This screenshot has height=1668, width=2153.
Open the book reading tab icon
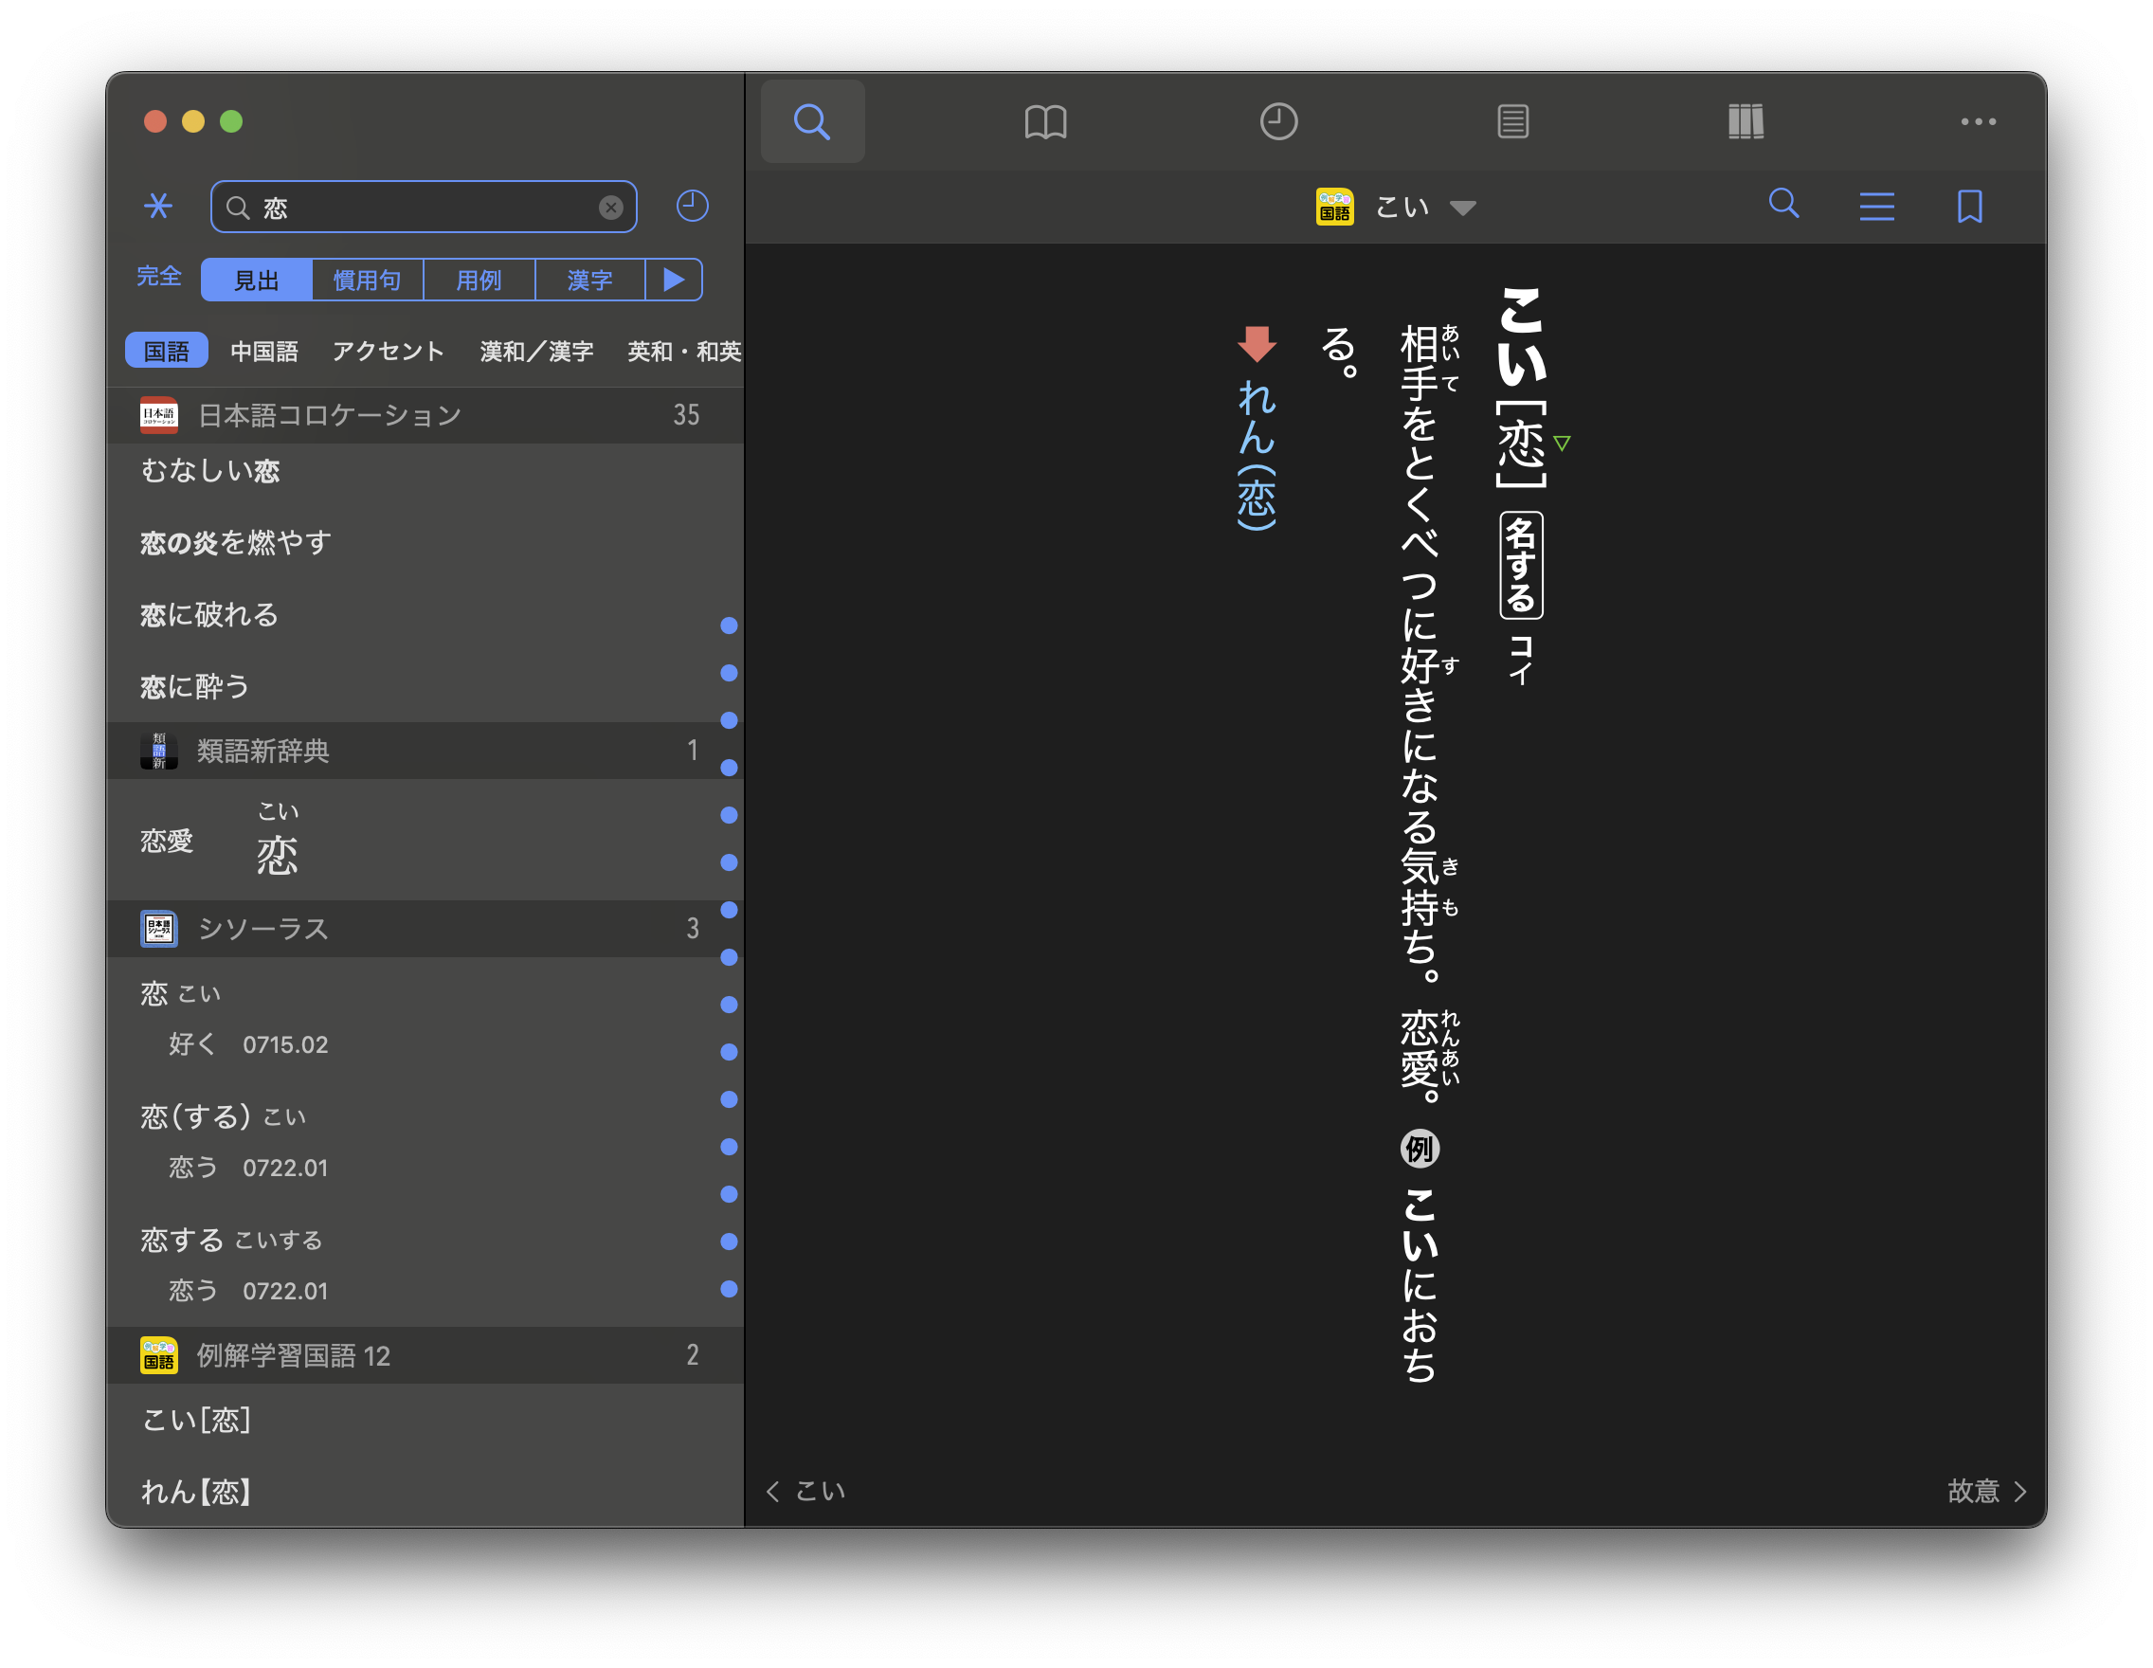(1045, 121)
